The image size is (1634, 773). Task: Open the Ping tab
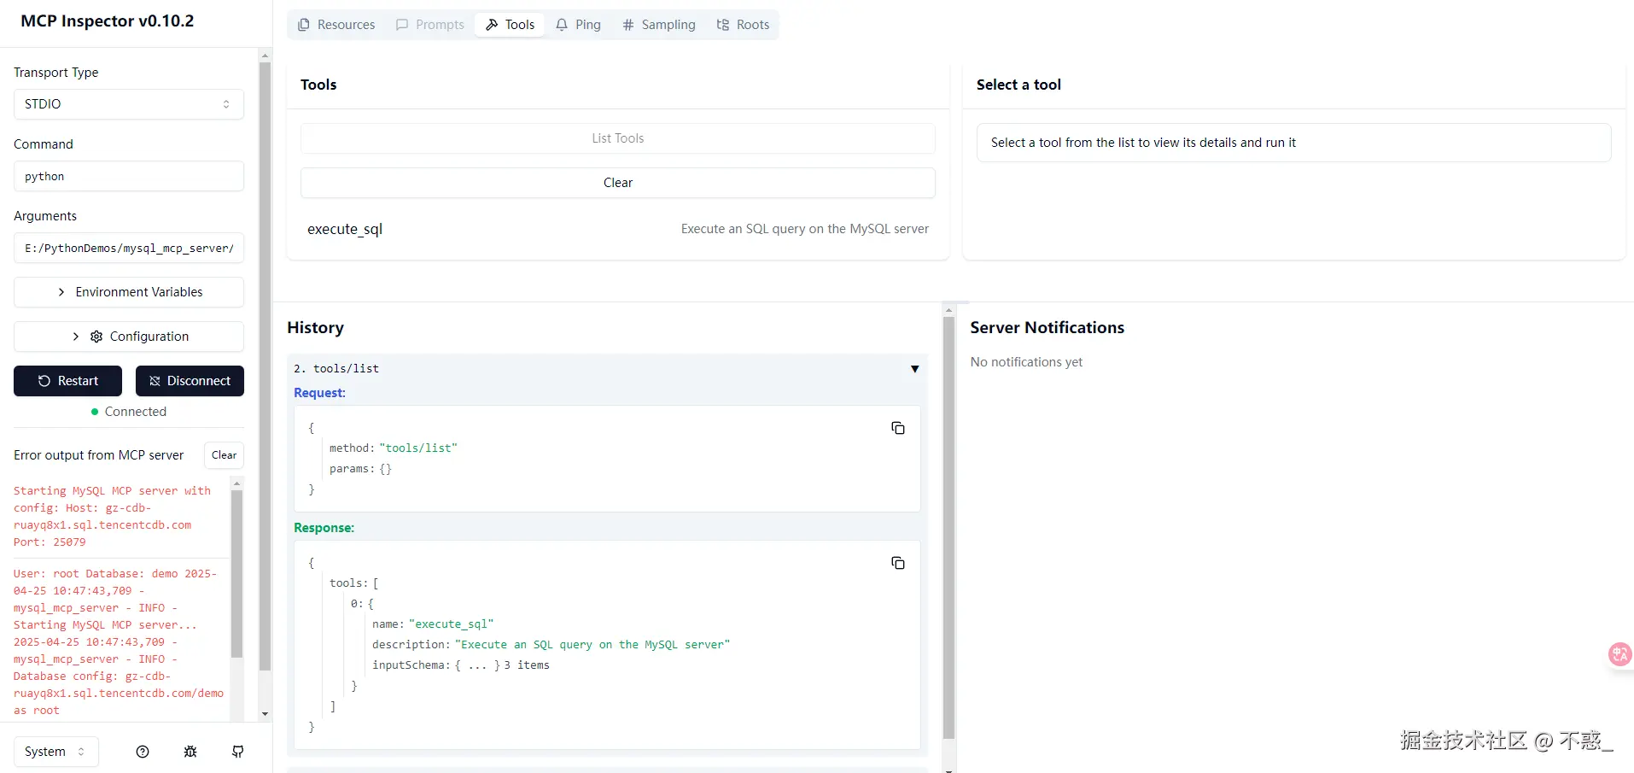578,25
